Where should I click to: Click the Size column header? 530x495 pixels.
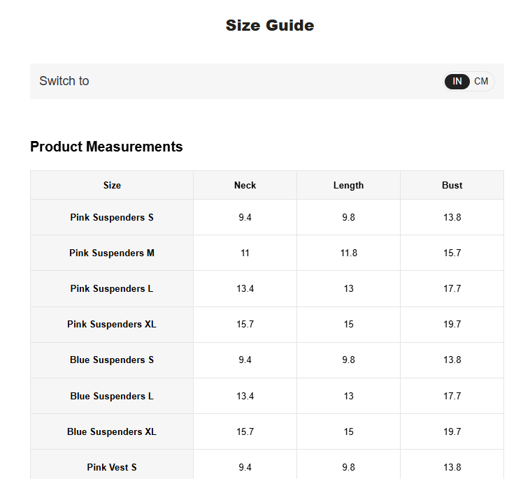point(112,185)
